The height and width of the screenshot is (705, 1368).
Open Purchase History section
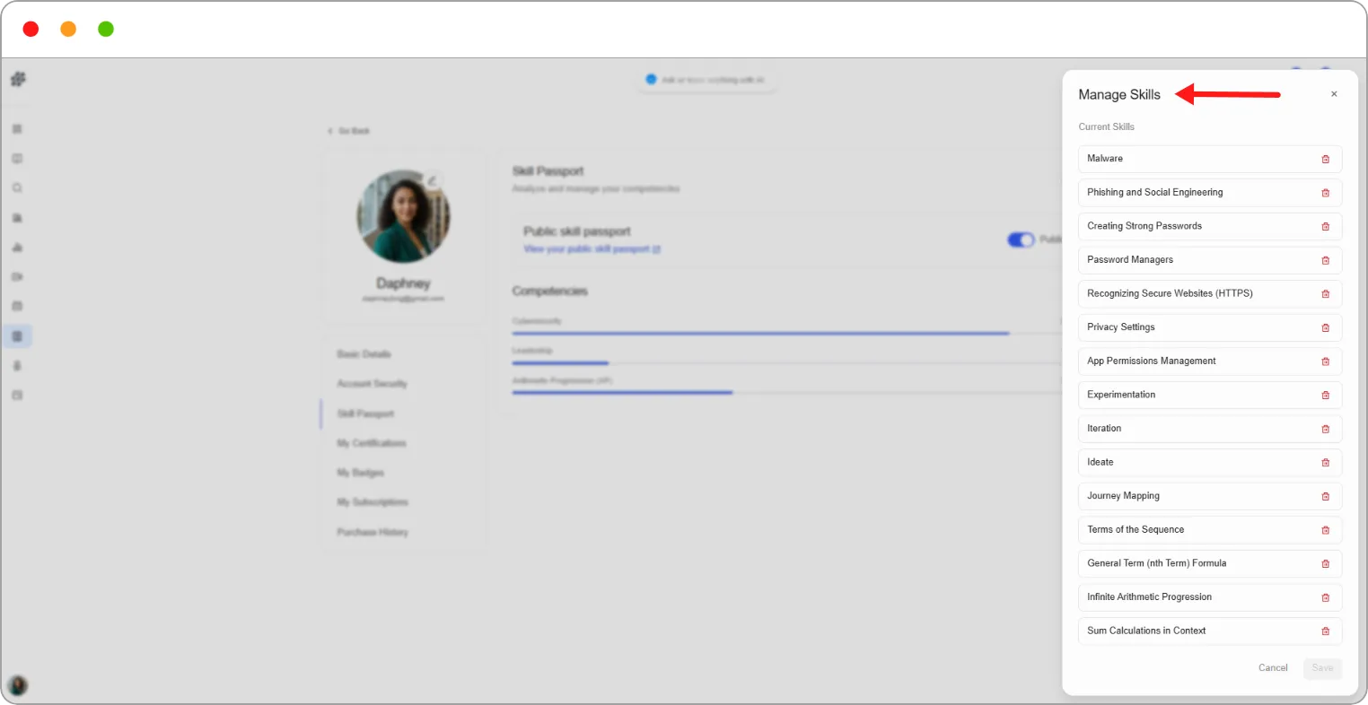(373, 532)
